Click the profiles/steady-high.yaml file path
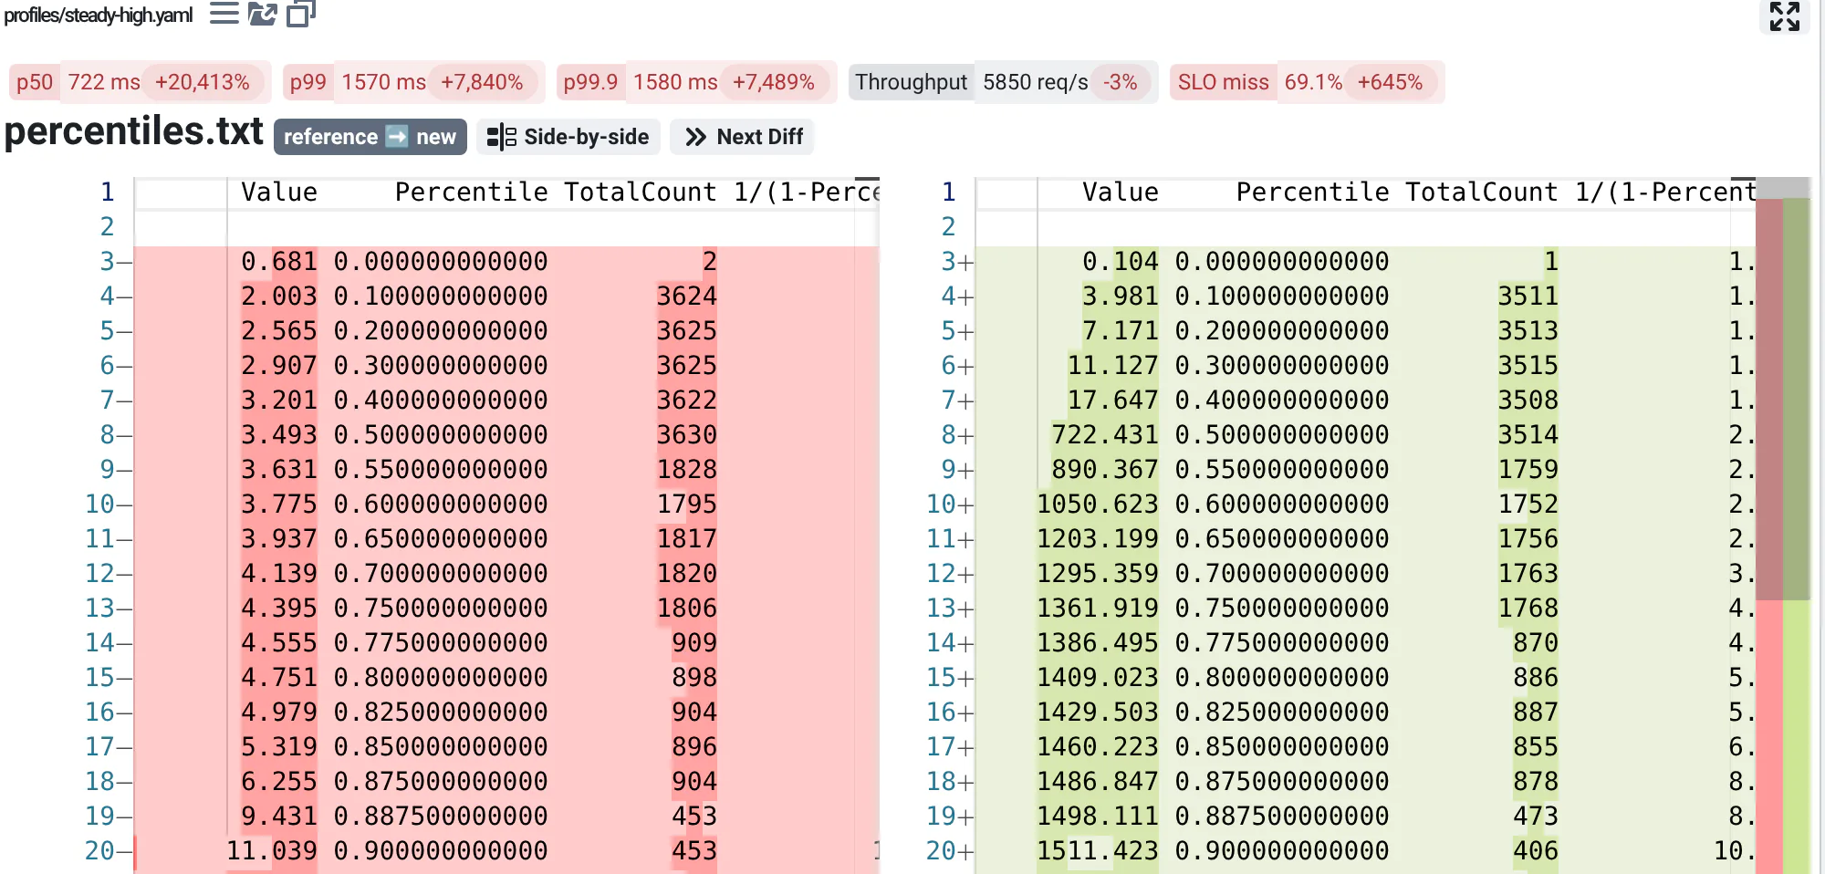1825x874 pixels. pos(99,15)
